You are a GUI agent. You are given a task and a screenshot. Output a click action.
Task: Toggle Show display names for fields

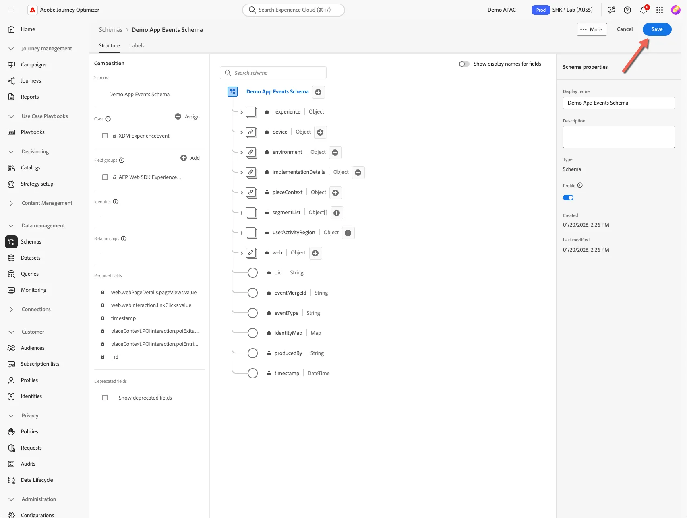(464, 64)
